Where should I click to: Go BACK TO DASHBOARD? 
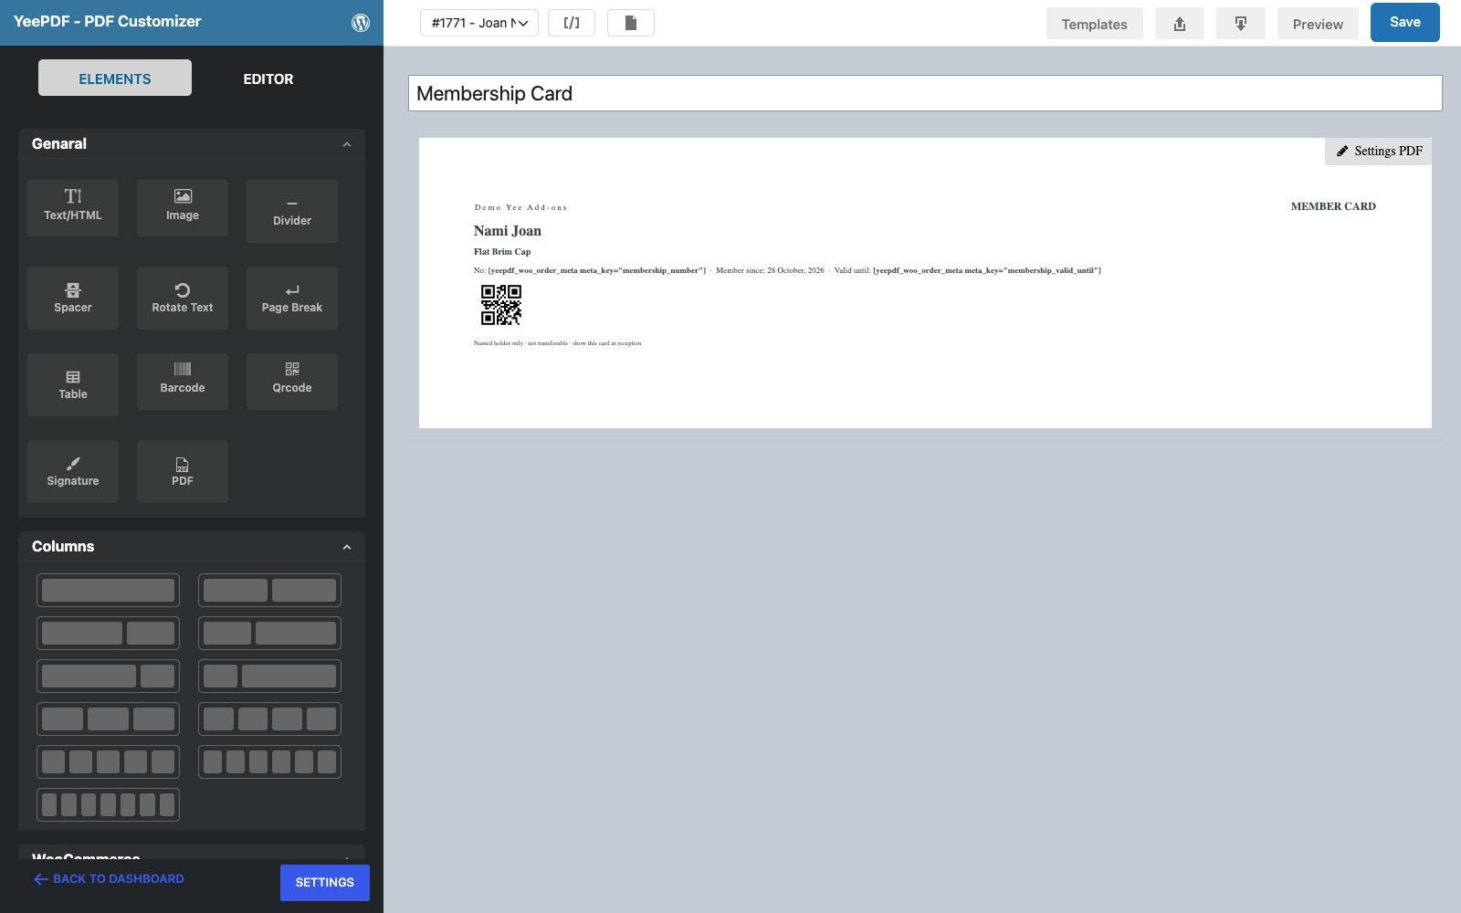[110, 879]
